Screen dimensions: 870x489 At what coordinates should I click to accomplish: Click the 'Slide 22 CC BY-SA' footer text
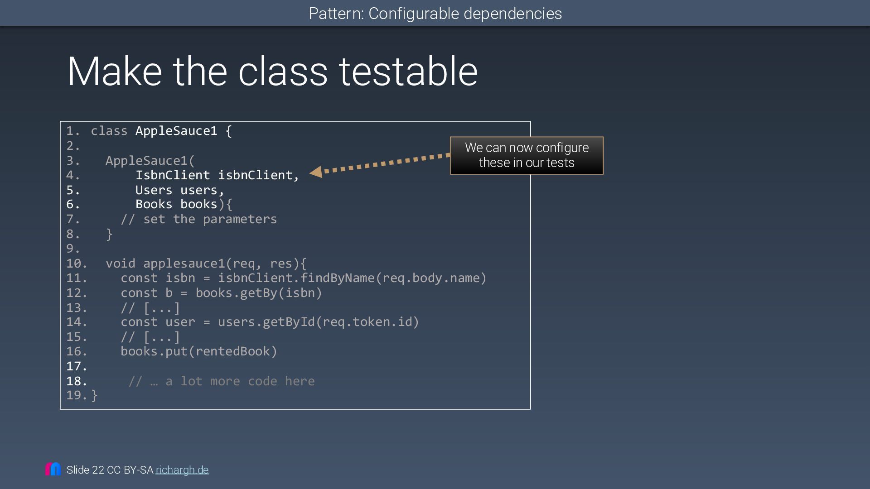click(110, 470)
